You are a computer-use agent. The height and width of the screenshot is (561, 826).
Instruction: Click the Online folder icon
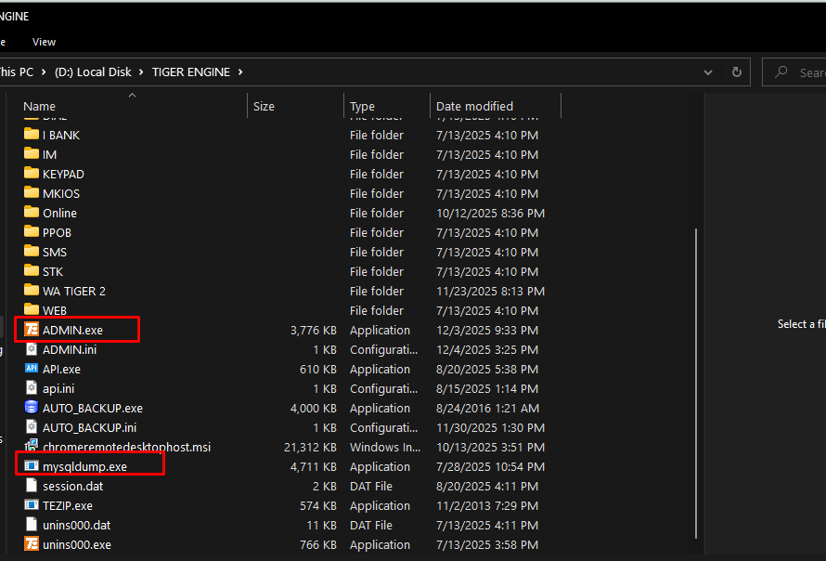click(x=32, y=213)
